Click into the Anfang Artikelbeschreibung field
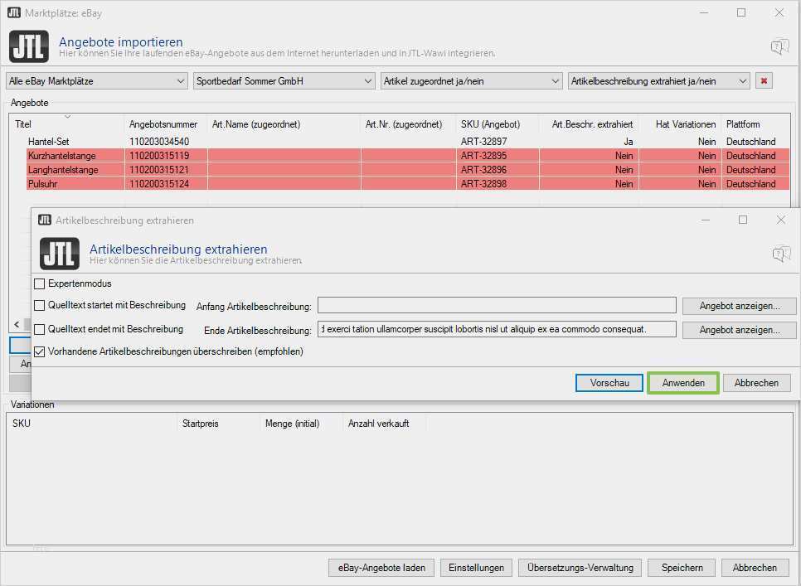 (497, 305)
